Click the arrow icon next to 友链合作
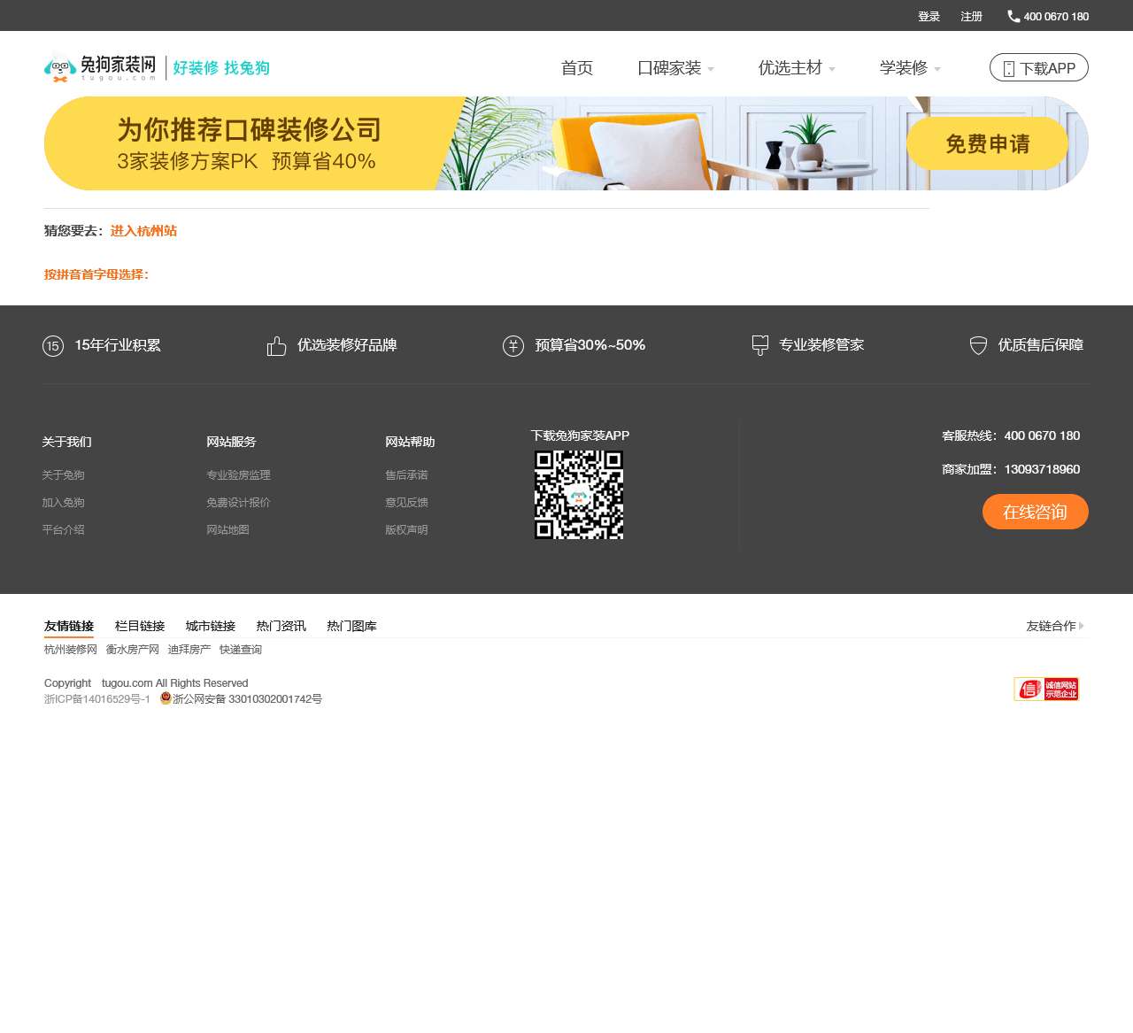Image resolution: width=1133 pixels, height=1033 pixels. coord(1082,626)
